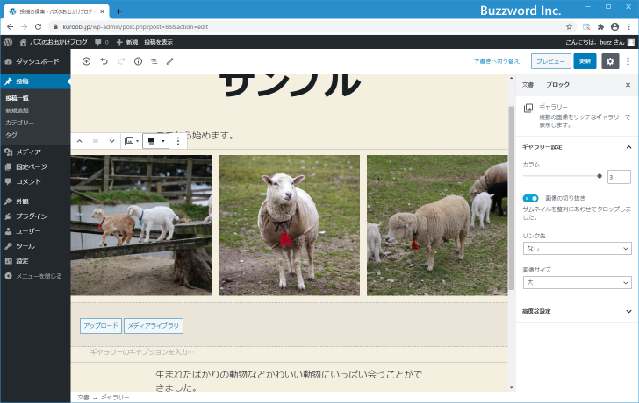639x403 pixels.
Task: Move gallery block up with arrow
Action: pos(79,141)
